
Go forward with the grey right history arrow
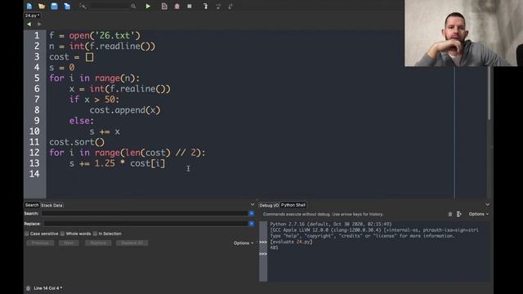coord(39,24)
